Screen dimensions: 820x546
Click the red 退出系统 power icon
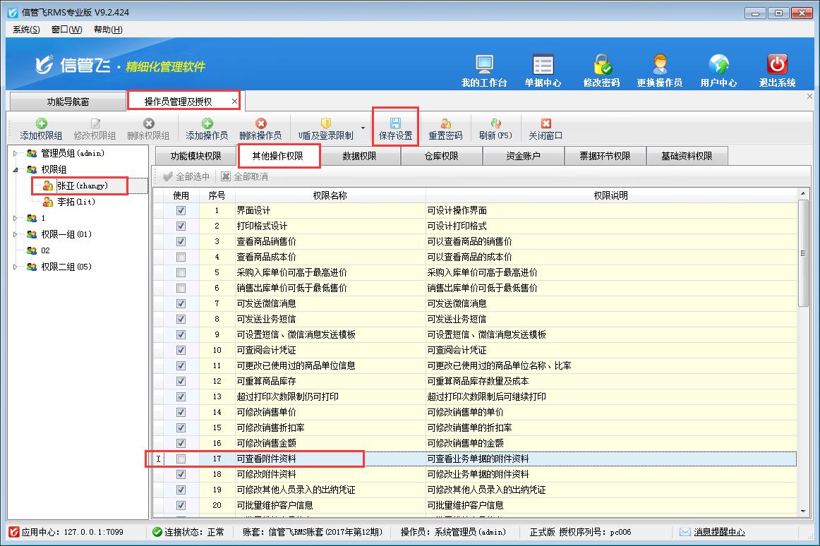(777, 65)
